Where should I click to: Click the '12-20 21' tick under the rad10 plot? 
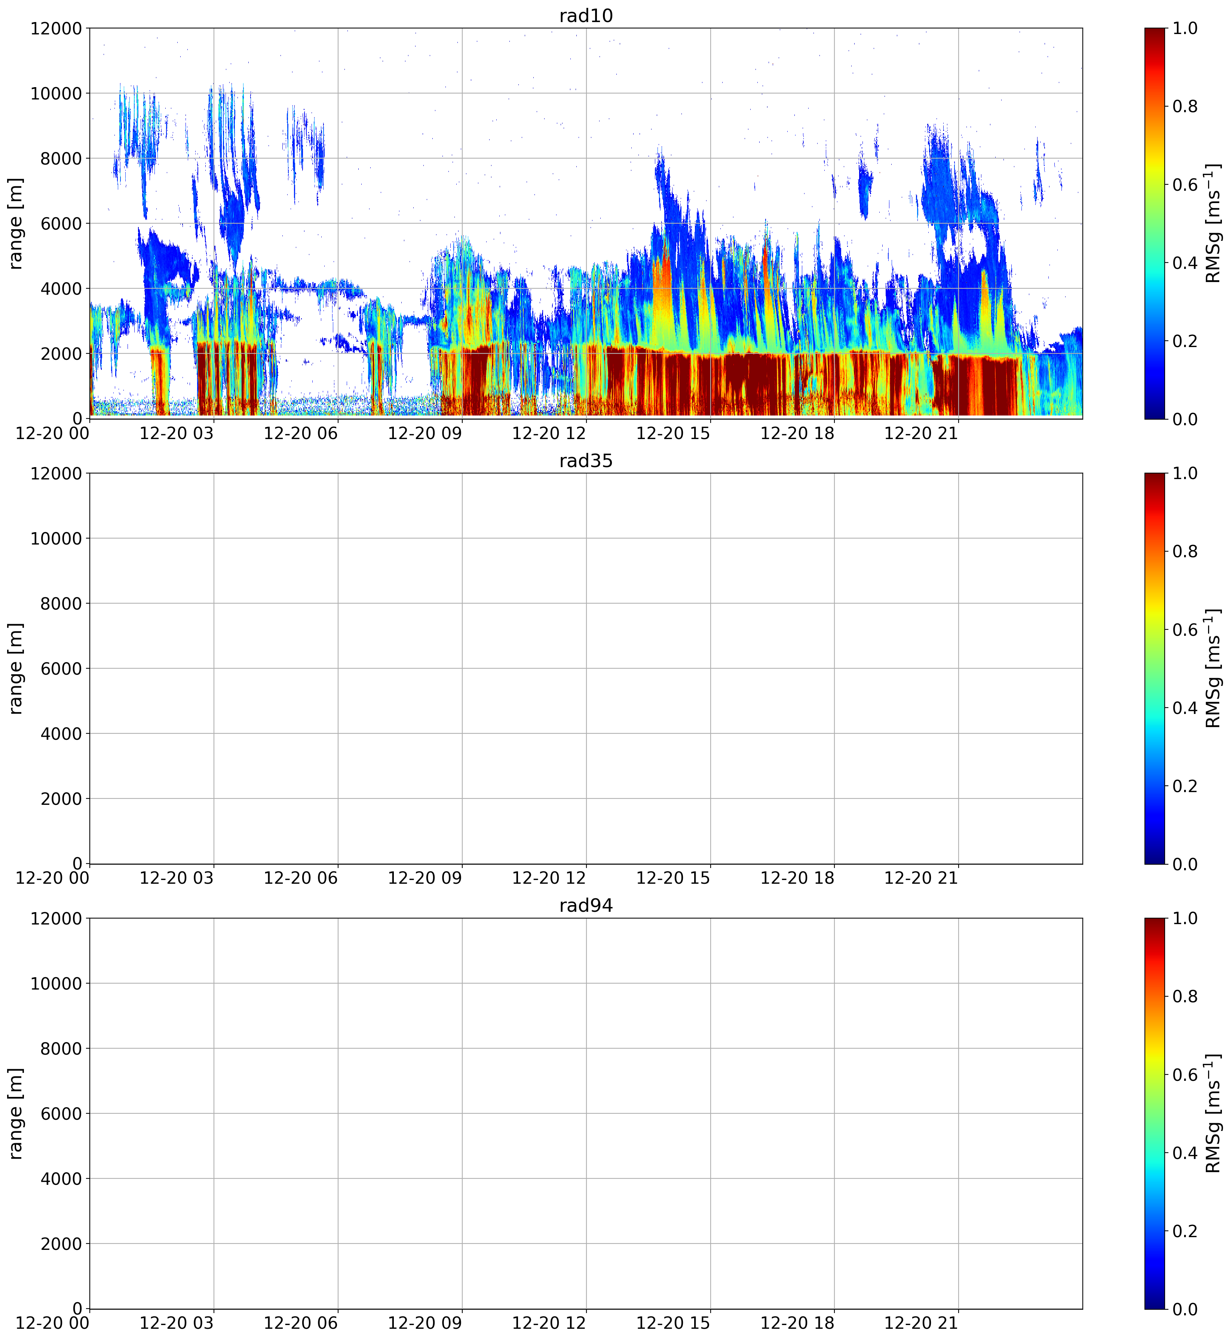pyautogui.click(x=921, y=433)
